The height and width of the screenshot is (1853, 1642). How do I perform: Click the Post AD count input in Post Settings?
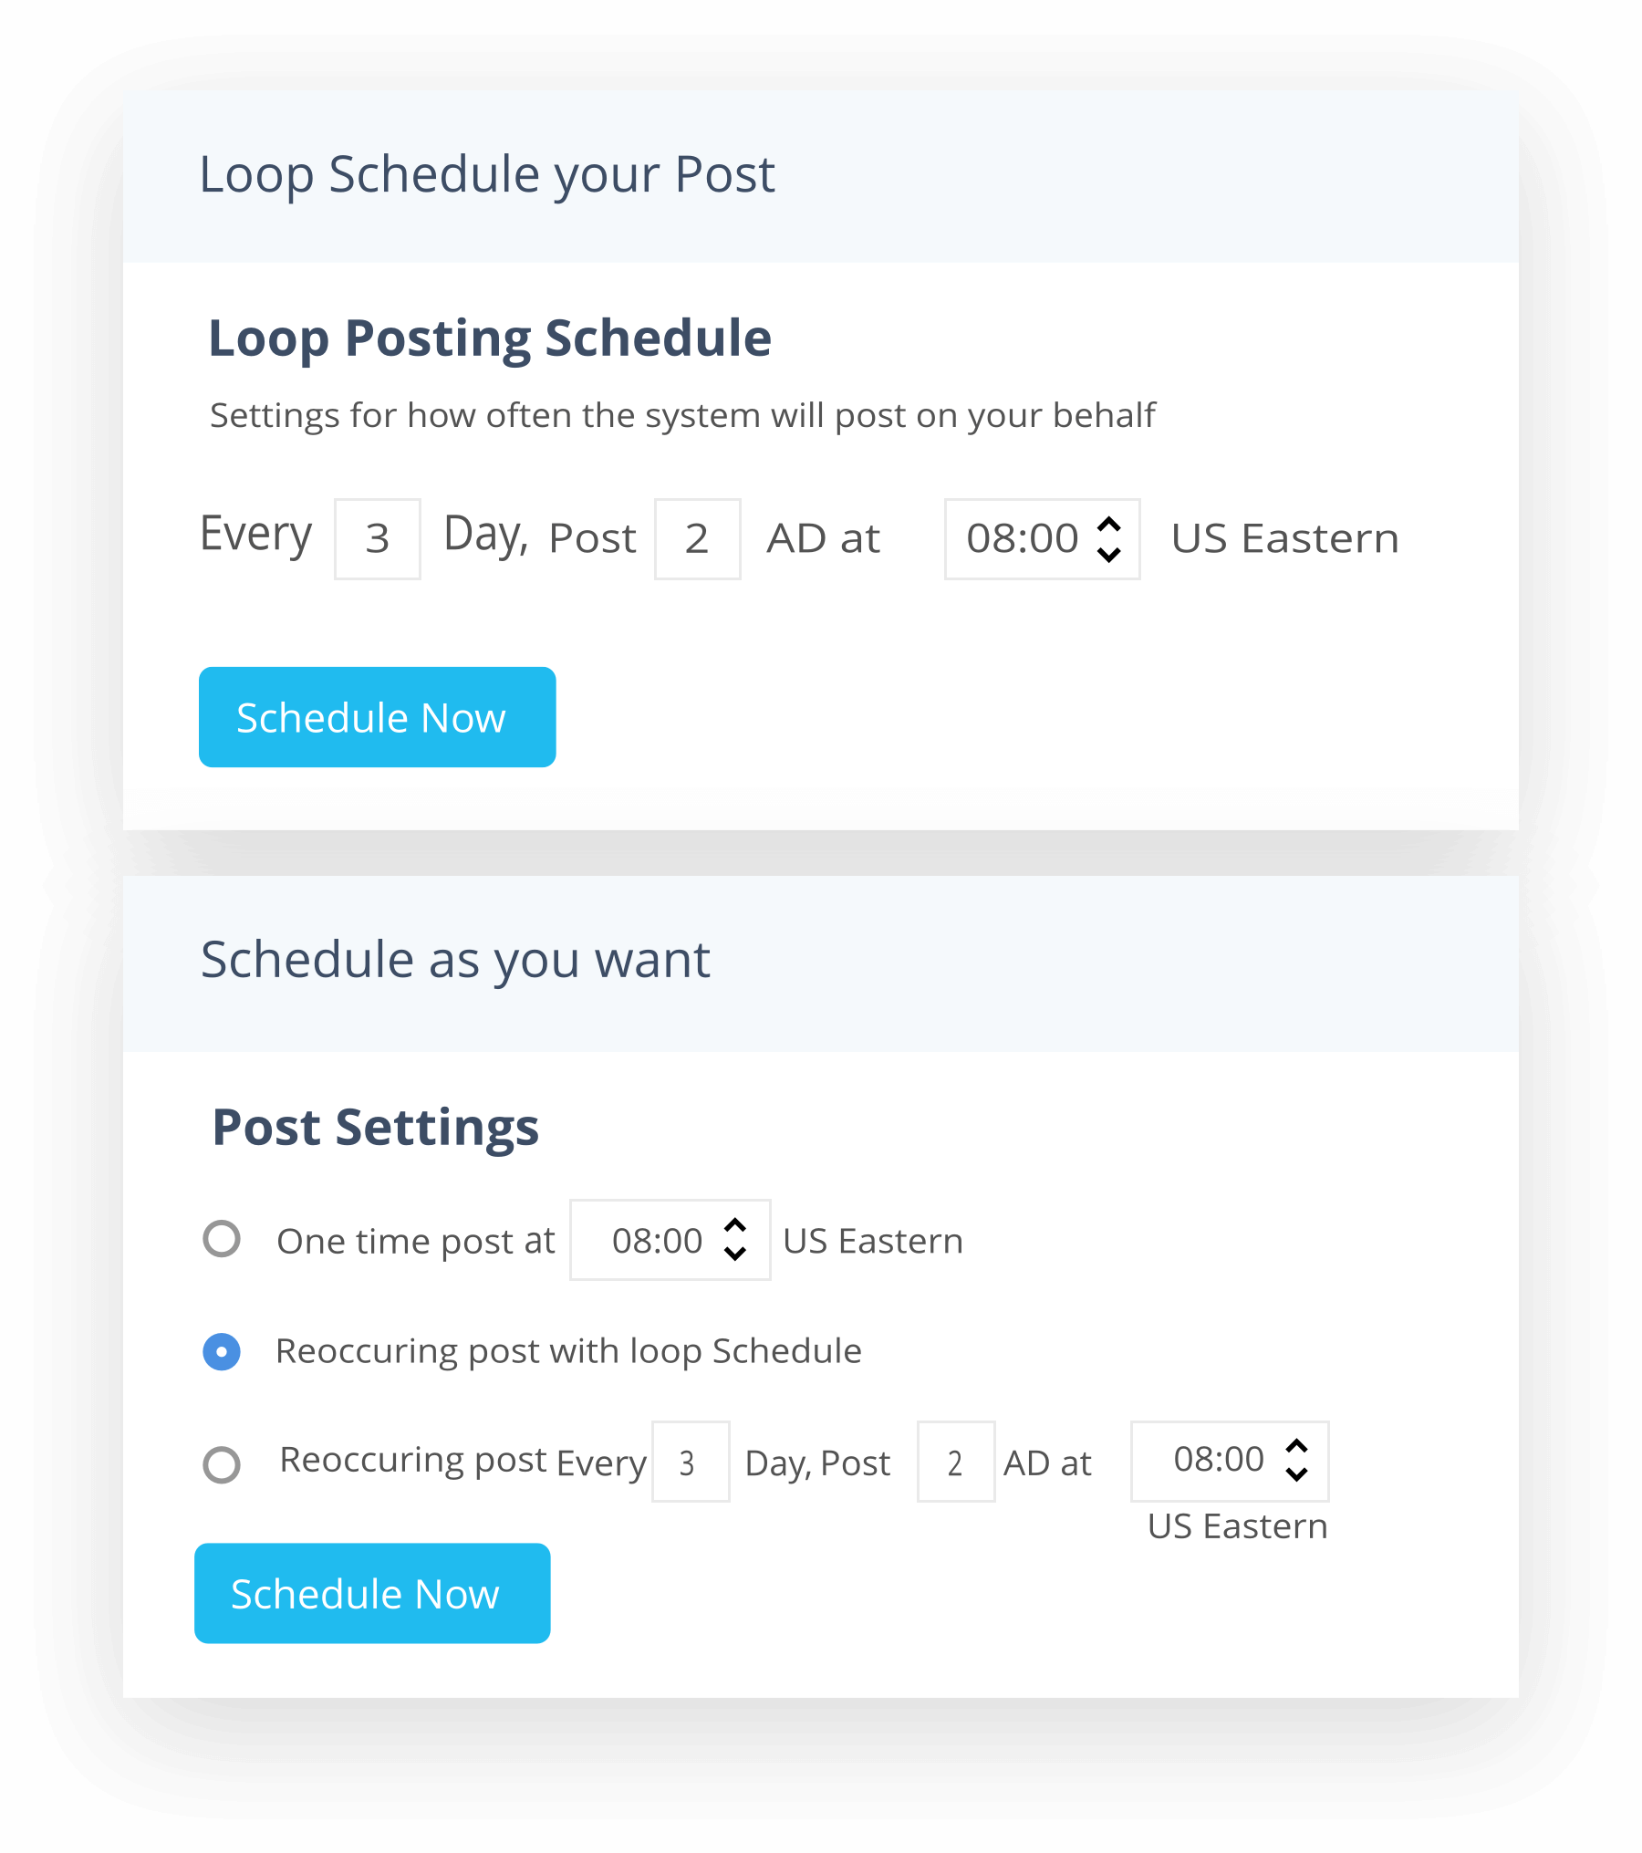[955, 1462]
